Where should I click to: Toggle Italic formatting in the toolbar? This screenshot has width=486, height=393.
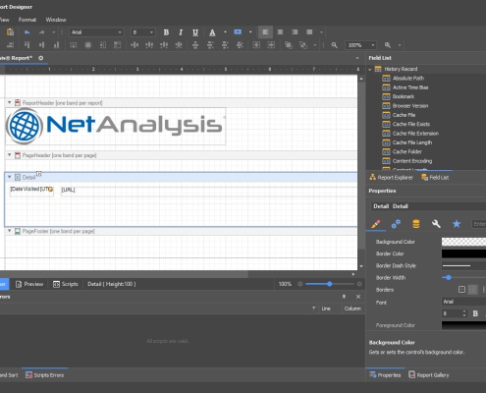181,32
